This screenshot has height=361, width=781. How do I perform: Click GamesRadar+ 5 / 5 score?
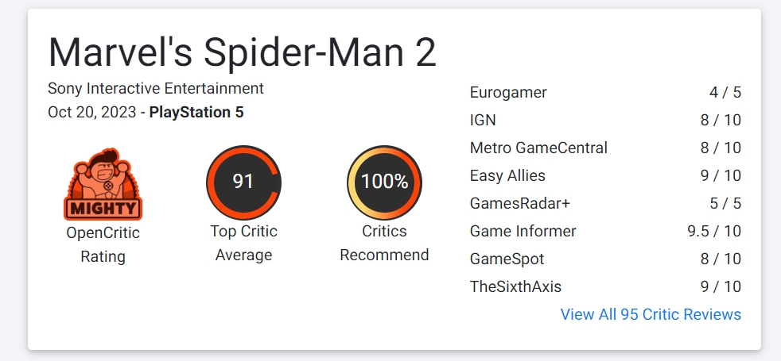click(x=725, y=203)
